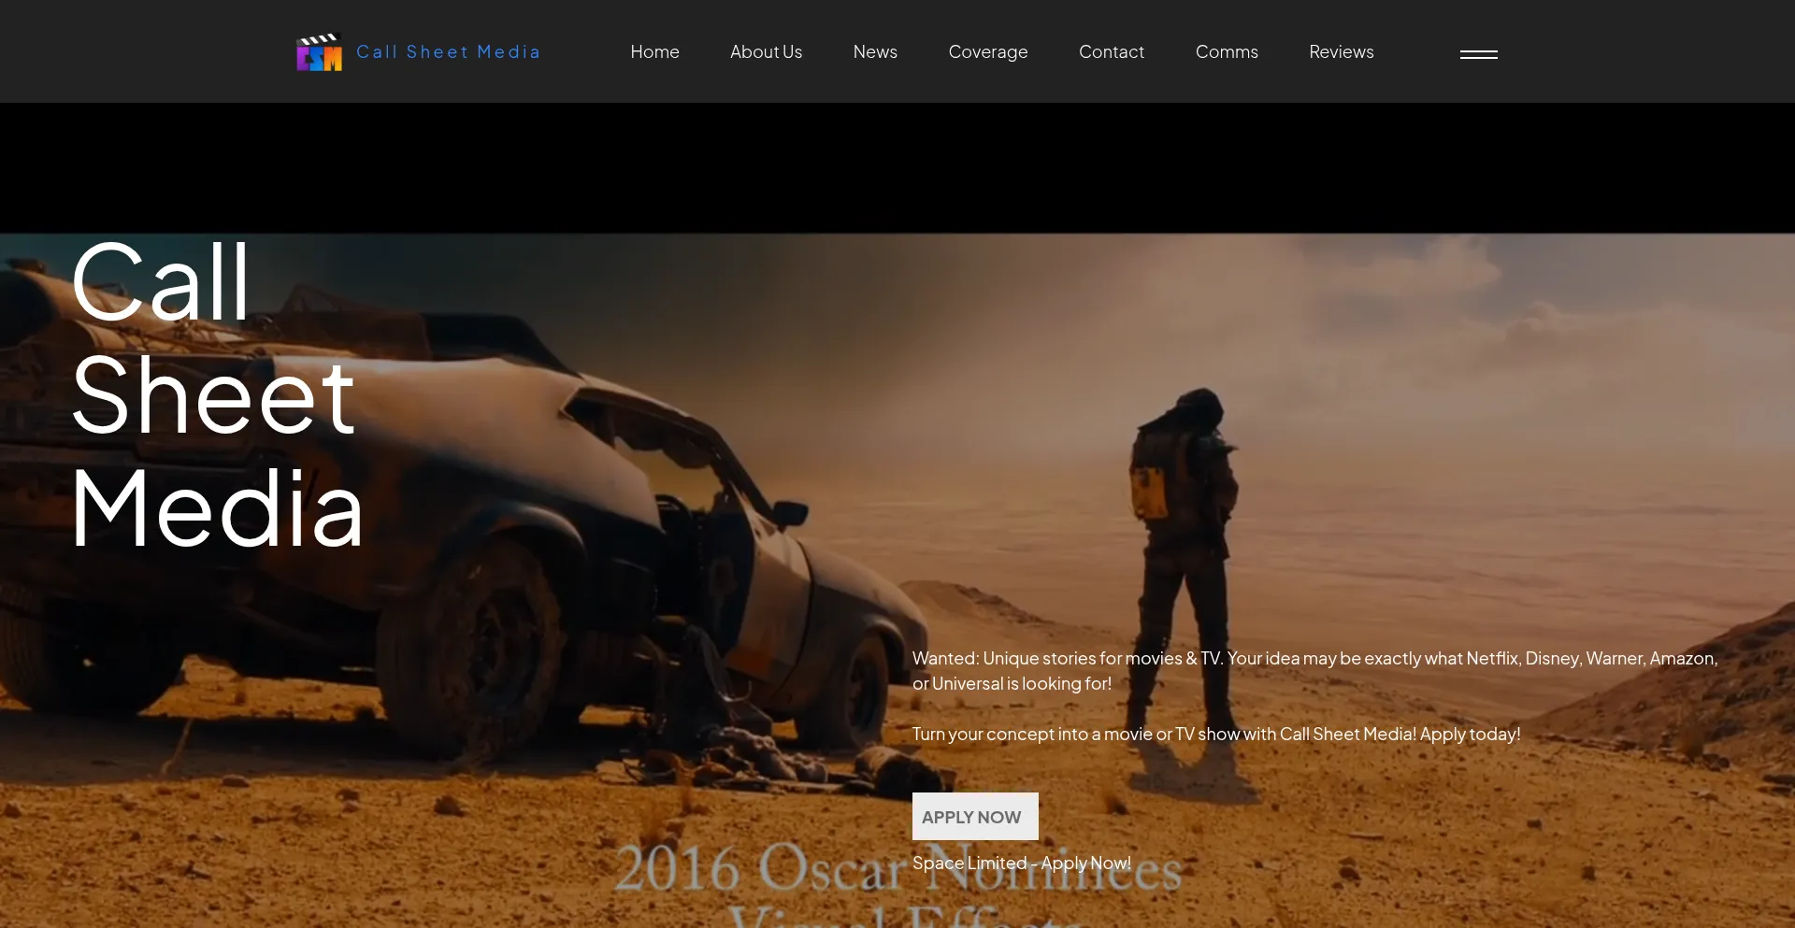Screen dimensions: 1795x928
Task: Click the 'Space Limited - Apply Now!' text
Action: coord(1021,864)
